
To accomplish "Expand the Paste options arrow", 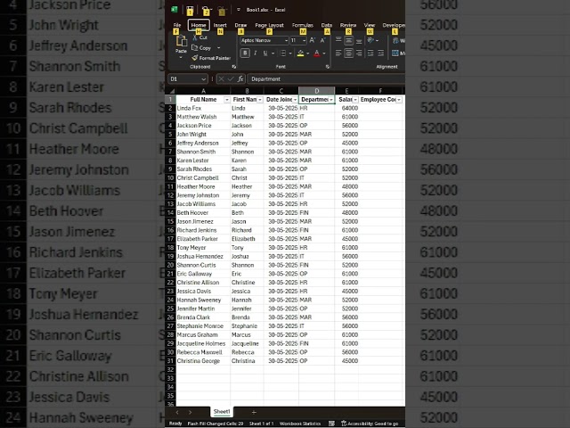I will pos(181,57).
